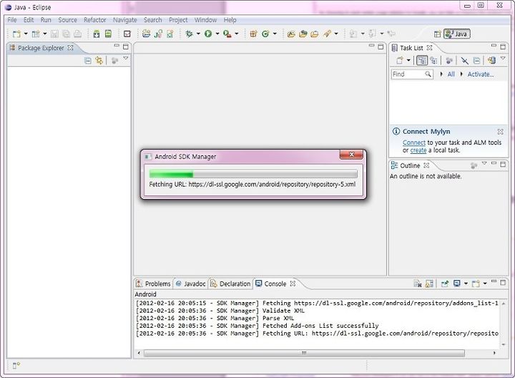515x378 pixels.
Task: Toggle Categorized presentation in Task List
Action: pyautogui.click(x=422, y=60)
